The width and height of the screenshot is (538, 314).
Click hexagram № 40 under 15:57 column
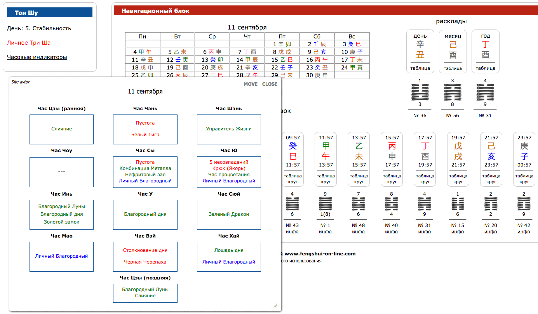click(x=392, y=204)
